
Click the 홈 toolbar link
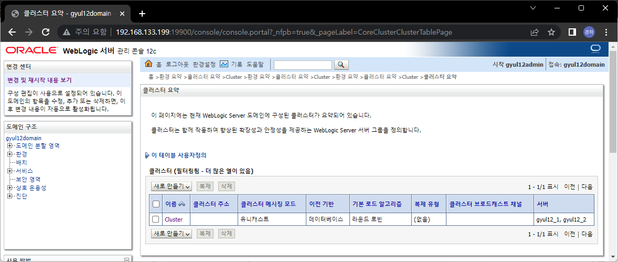[x=159, y=64]
